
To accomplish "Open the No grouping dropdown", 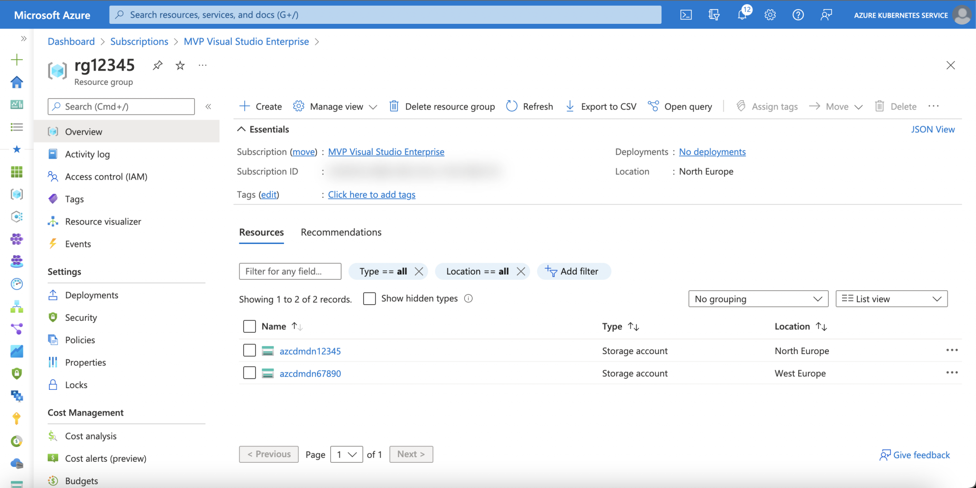I will (758, 299).
